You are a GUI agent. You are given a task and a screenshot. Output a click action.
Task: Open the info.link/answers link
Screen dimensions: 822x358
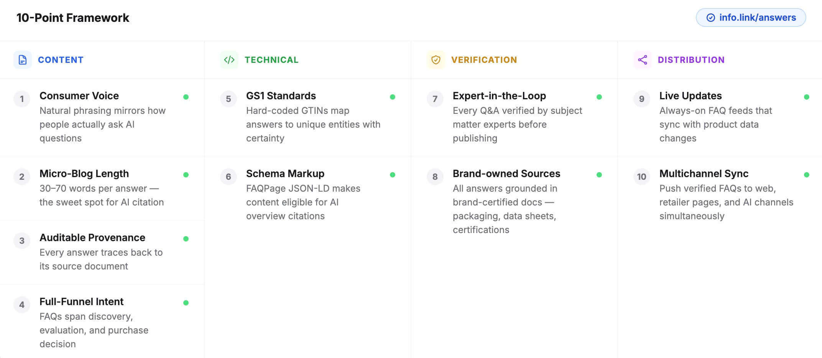click(x=757, y=18)
